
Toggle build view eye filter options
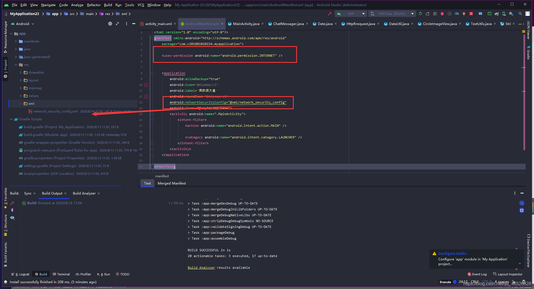12,218
